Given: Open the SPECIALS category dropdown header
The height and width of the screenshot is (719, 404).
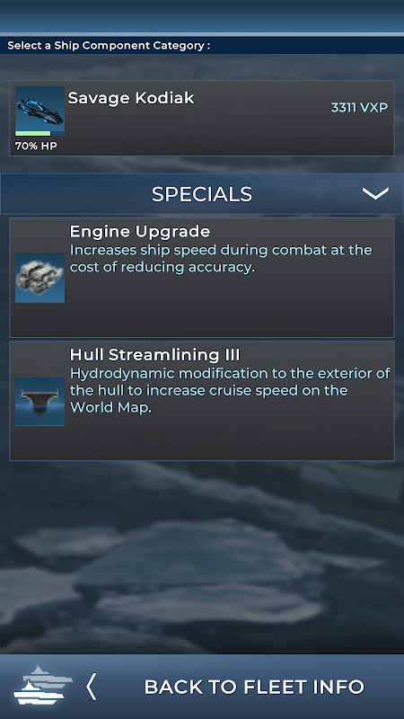Looking at the screenshot, I should (x=202, y=194).
